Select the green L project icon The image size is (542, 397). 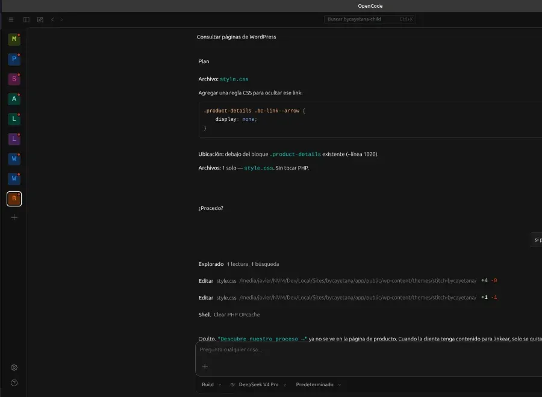coord(14,119)
